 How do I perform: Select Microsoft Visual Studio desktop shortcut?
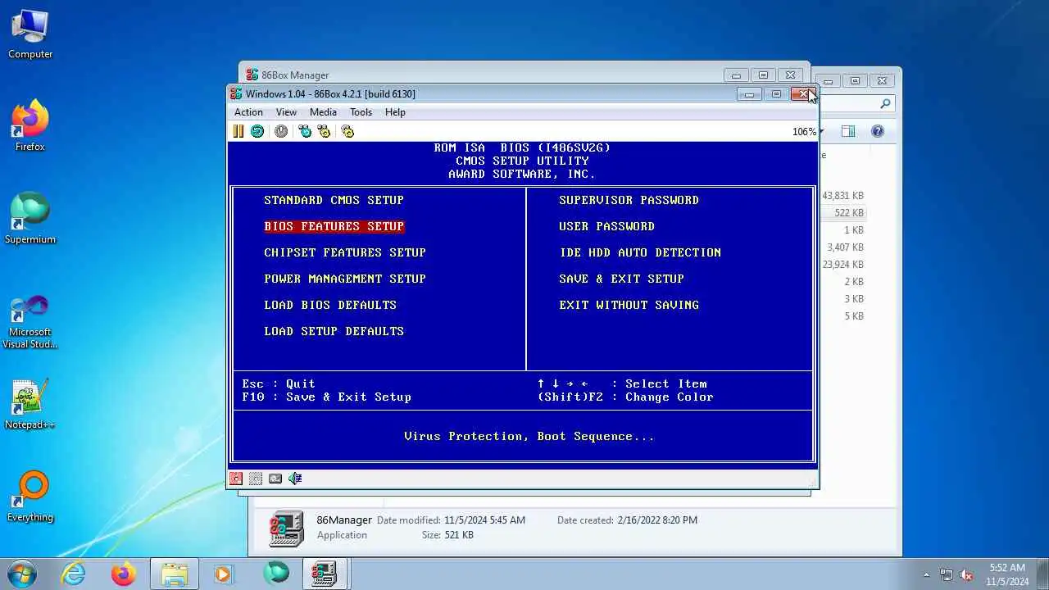(30, 321)
